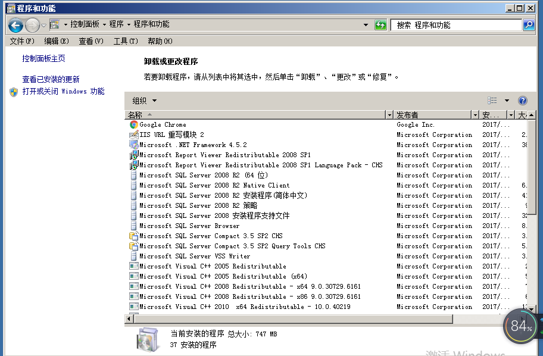This screenshot has height=356, width=543.
Task: Open the 帮助(H) menu
Action: [160, 41]
